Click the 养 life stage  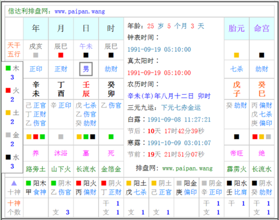point(36,153)
